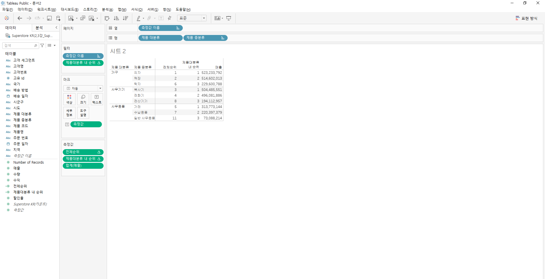Screen dimensions: 545x279
Task: Open dropdown arrow next to new worksheet
Action: point(77,18)
